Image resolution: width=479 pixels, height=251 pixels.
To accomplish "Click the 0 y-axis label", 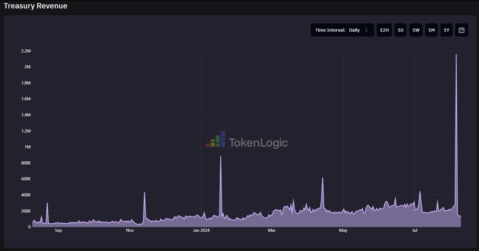I will 29,227.
